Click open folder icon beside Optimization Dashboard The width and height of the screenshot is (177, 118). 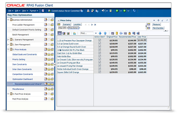click(52, 79)
